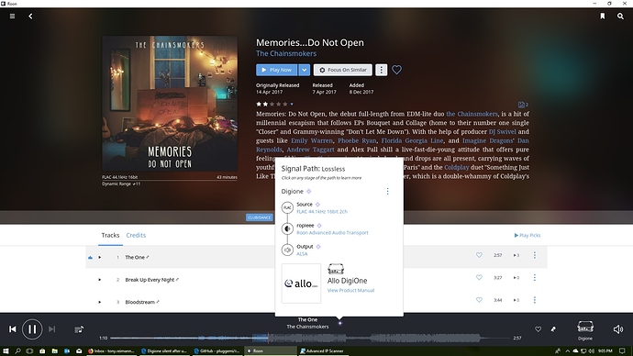The image size is (633, 356).
Task: Favorite the album with the heart icon
Action: tap(397, 70)
